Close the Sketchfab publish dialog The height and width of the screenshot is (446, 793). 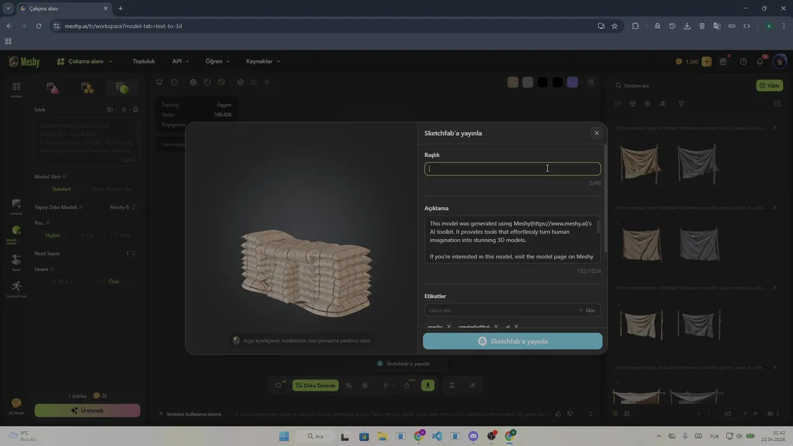coord(597,133)
